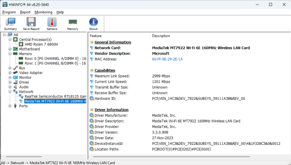Screen dimensions: 291x165
Task: Click the gear icon beside Hardware ID
Action: pyautogui.click(x=92, y=98)
